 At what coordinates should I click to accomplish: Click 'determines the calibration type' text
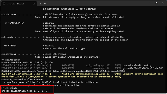64,49
